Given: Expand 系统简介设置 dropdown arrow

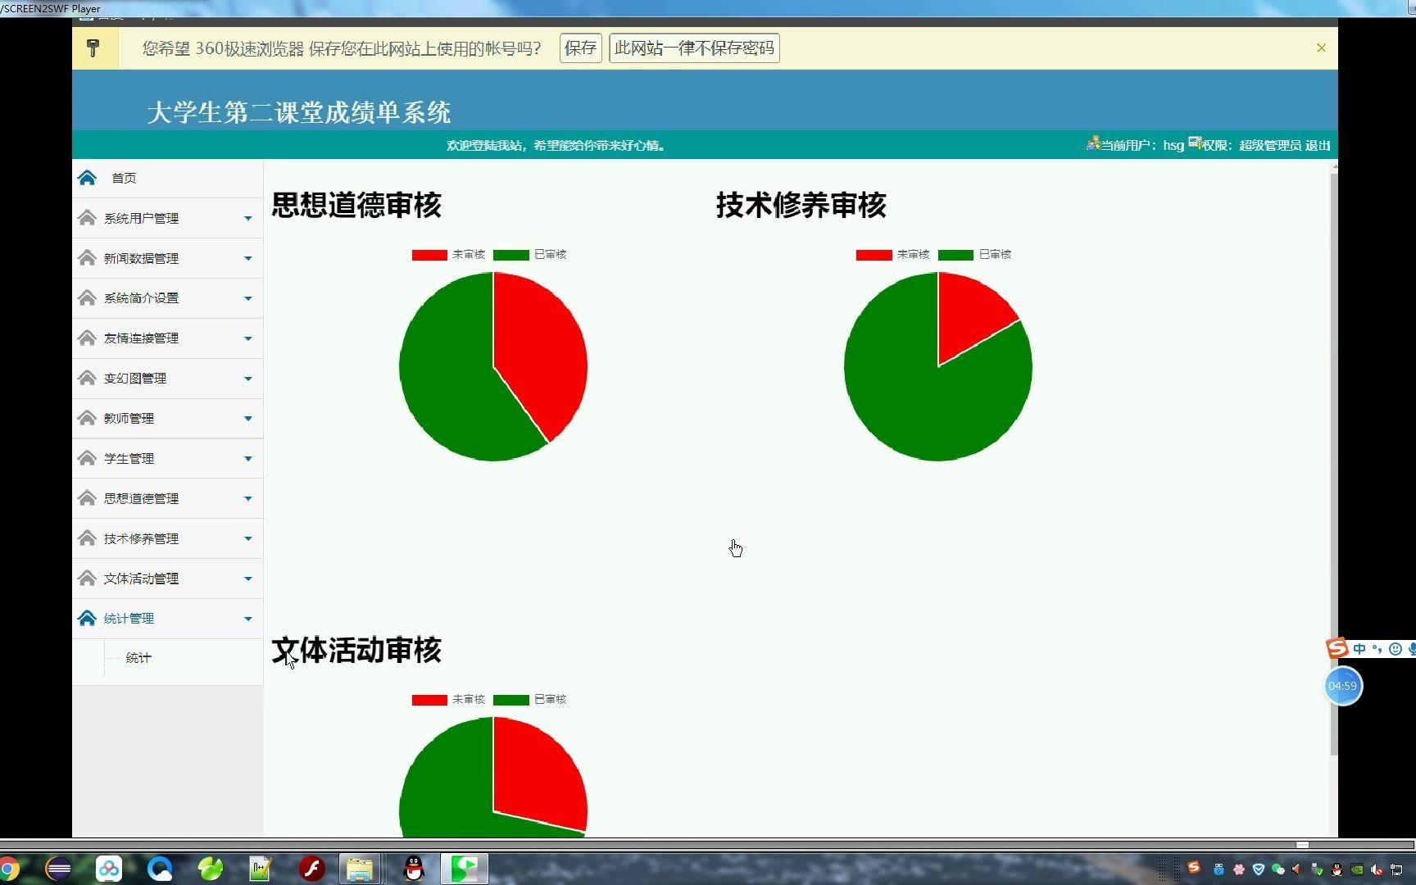Looking at the screenshot, I should tap(247, 298).
